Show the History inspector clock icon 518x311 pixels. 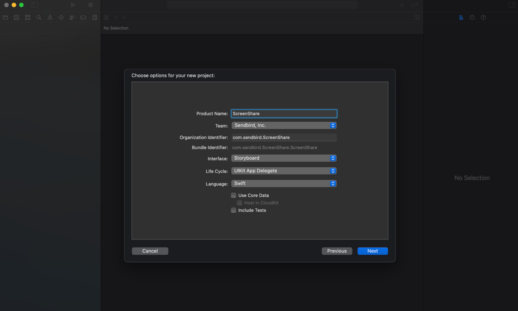472,17
